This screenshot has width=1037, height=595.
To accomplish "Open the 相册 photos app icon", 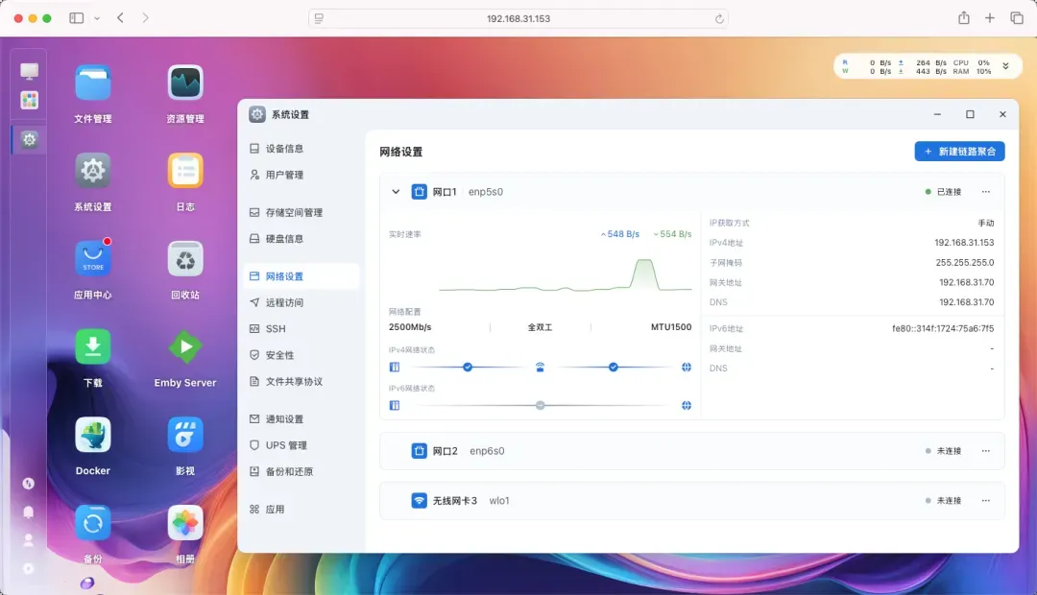I will (185, 523).
